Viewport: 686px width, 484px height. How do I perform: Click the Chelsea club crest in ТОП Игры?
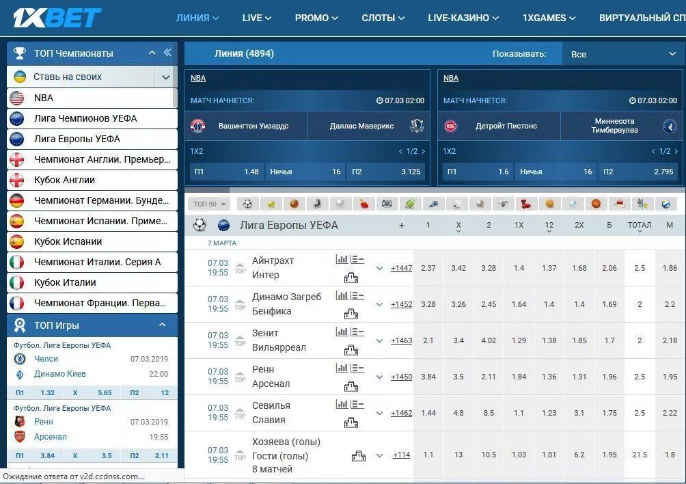click(20, 359)
